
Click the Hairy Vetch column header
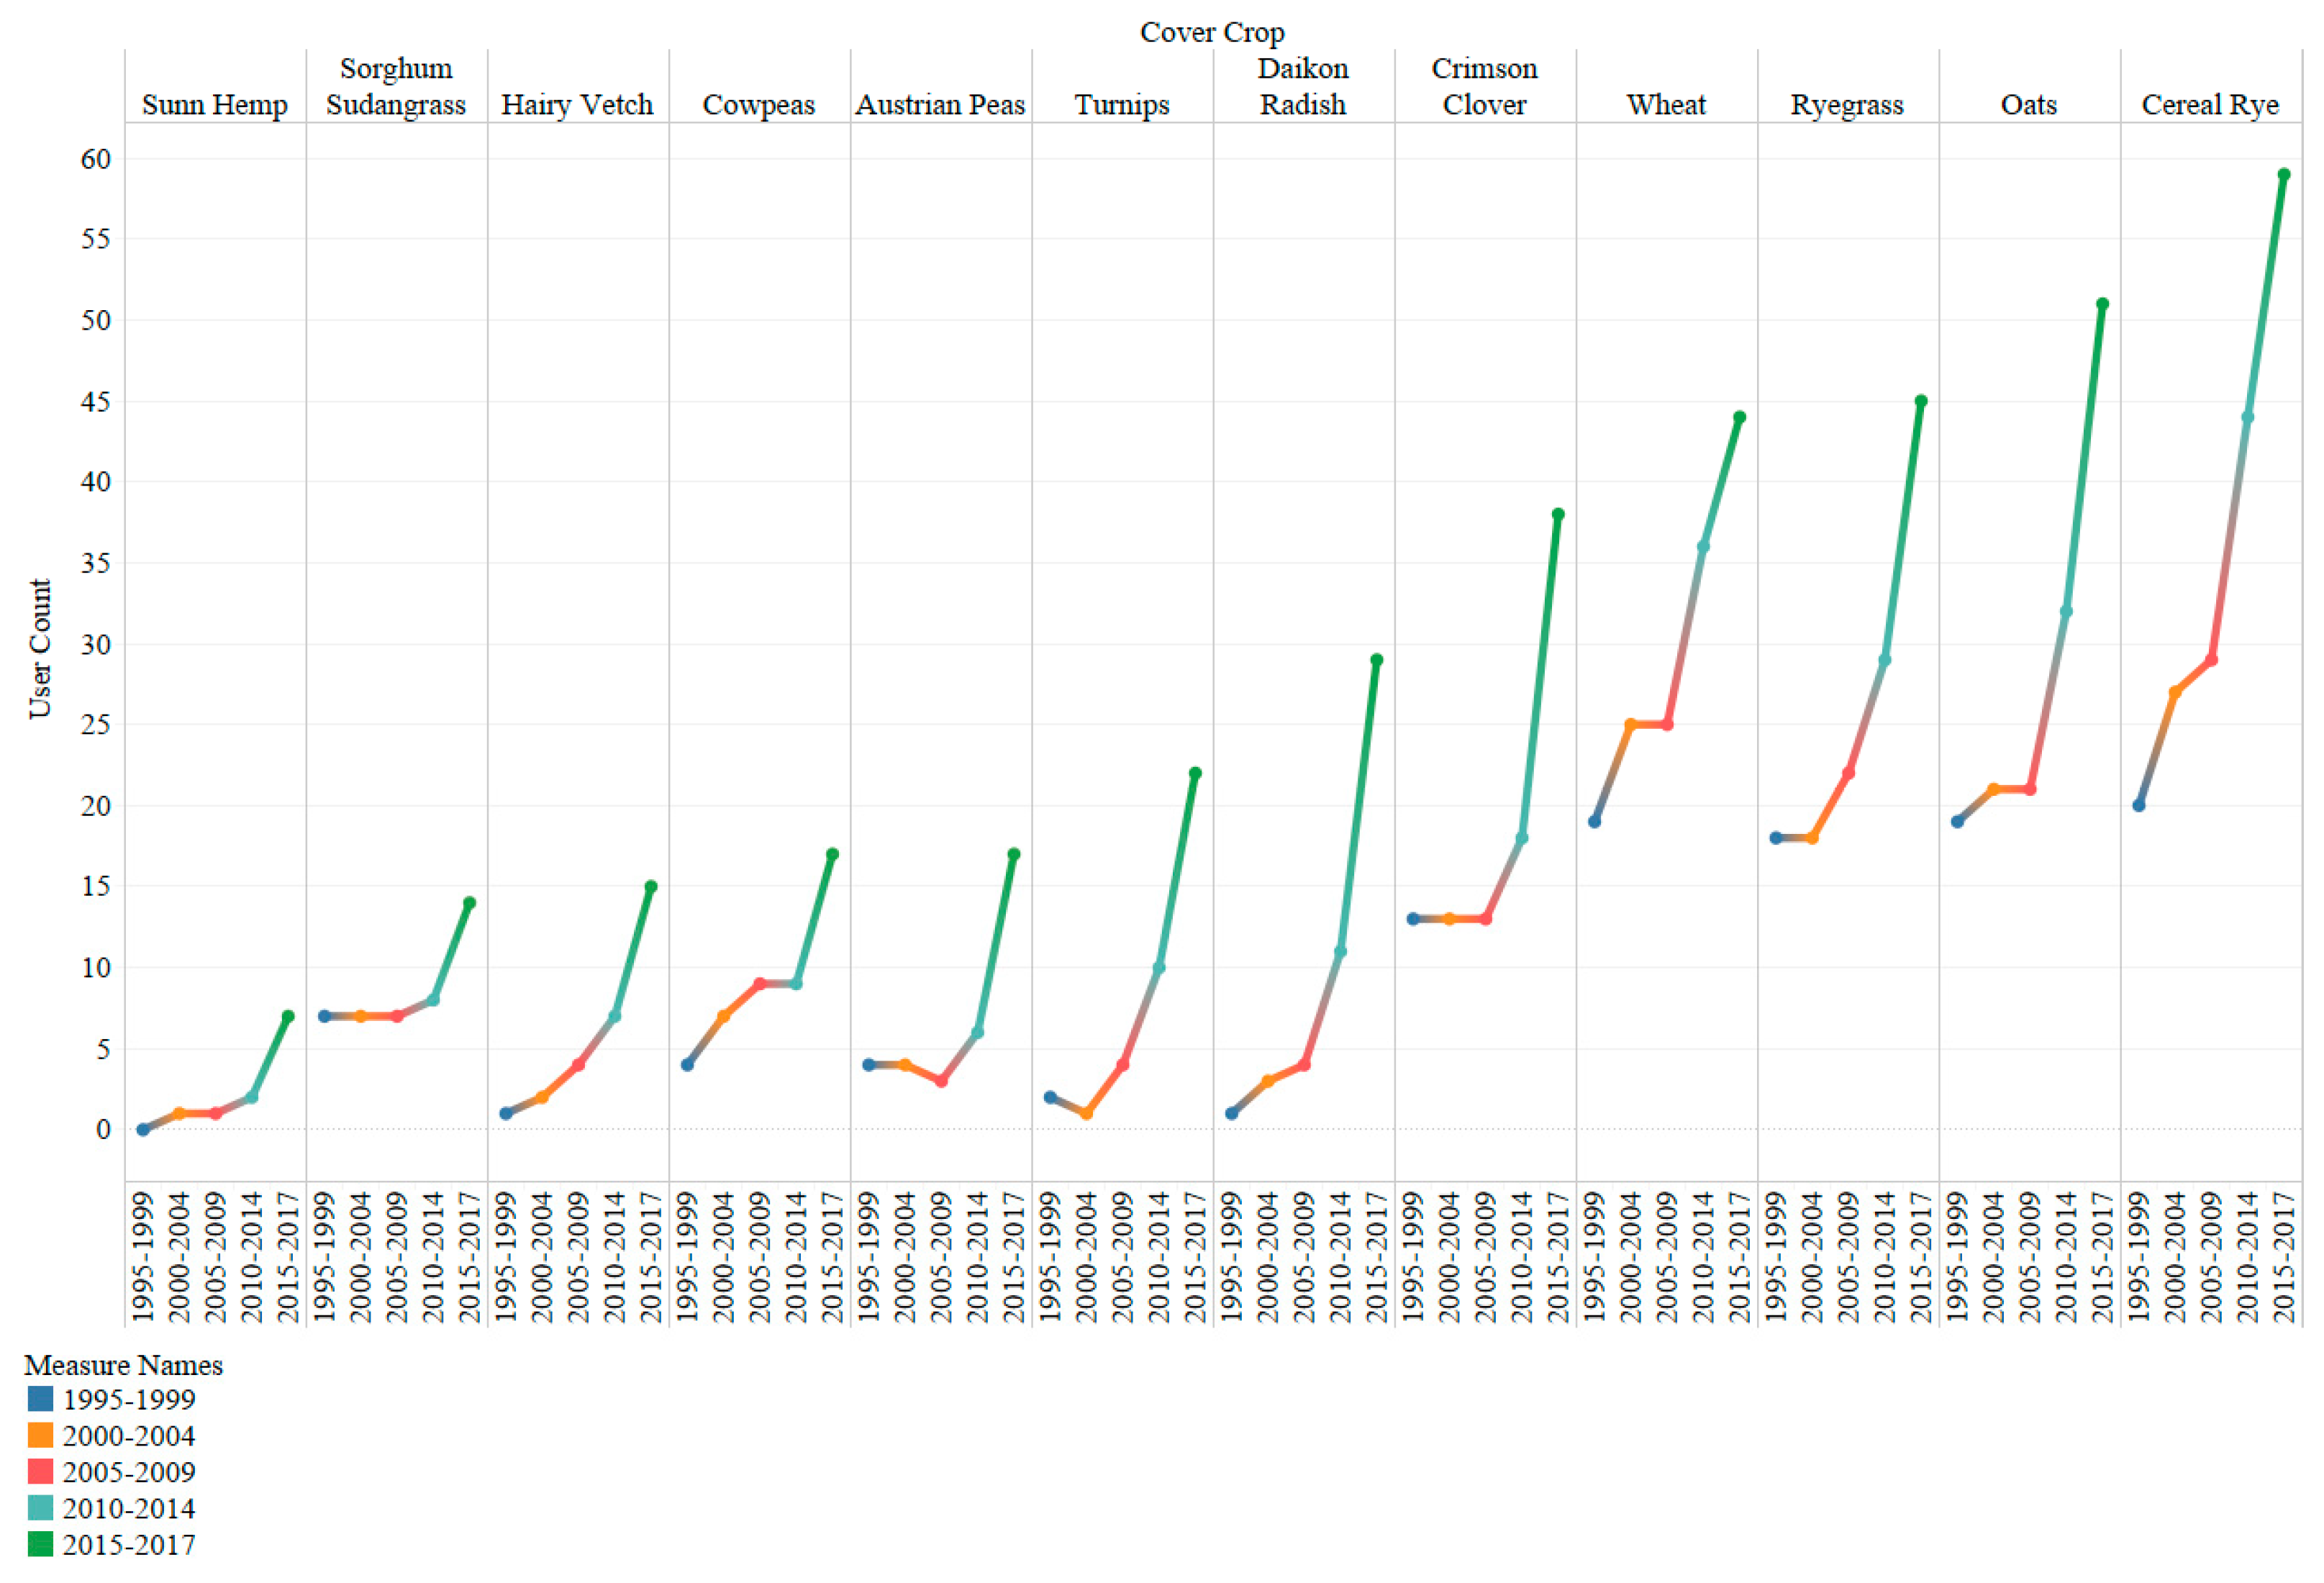[577, 104]
